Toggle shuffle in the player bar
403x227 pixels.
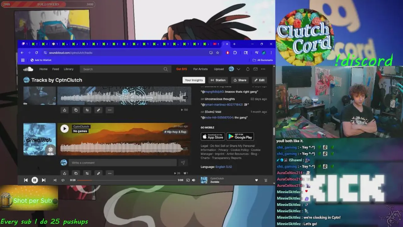pos(55,180)
